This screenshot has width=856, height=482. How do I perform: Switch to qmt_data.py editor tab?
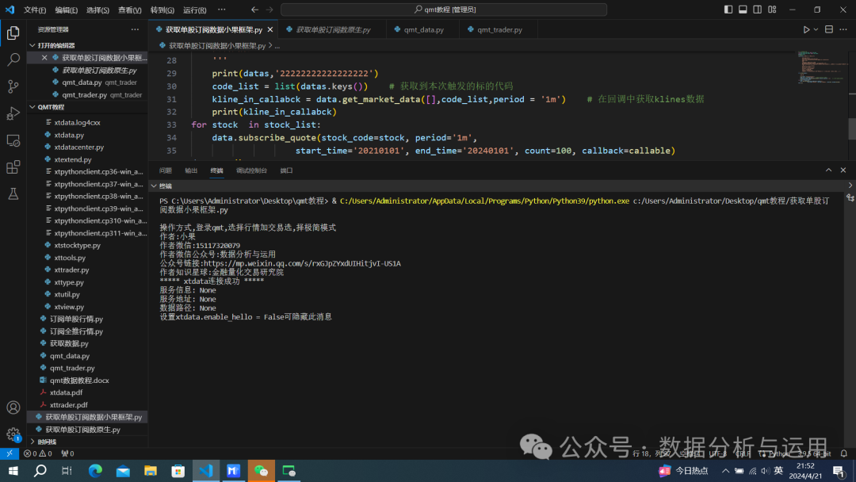(423, 29)
